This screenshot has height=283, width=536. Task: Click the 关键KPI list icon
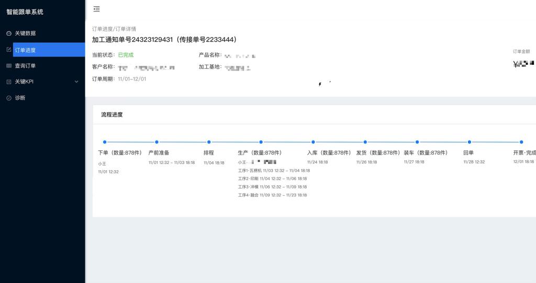click(x=8, y=82)
